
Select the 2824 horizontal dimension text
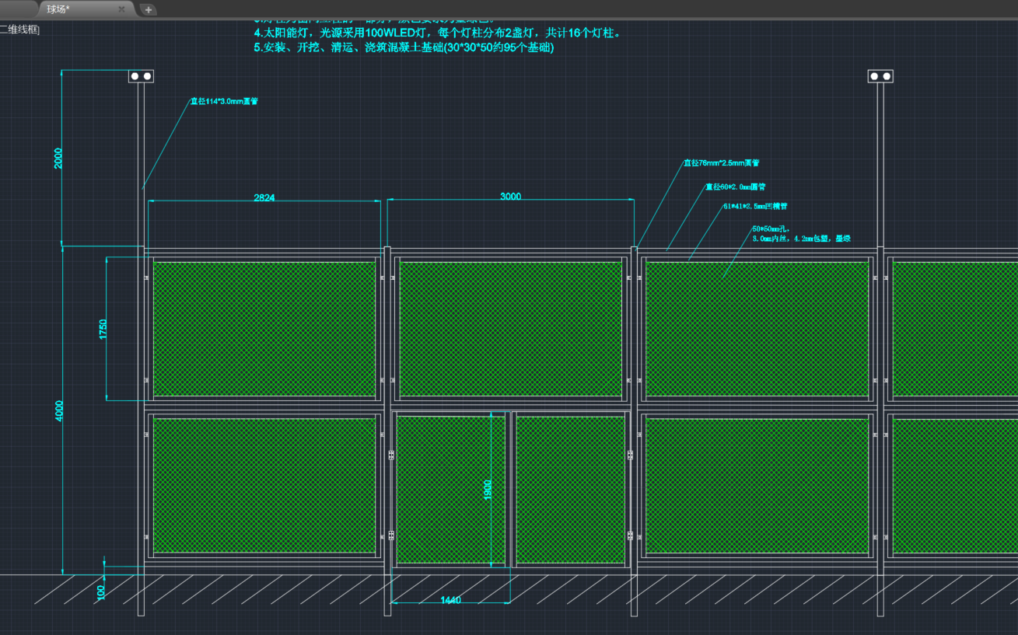(x=264, y=197)
